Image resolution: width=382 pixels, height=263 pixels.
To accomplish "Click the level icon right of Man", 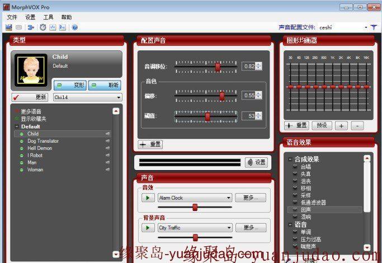I will coord(107,162).
